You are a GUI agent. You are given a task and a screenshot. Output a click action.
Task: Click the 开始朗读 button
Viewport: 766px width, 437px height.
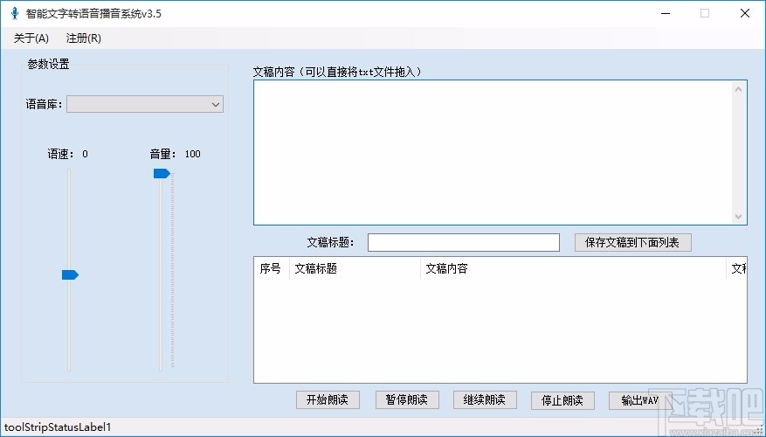328,399
